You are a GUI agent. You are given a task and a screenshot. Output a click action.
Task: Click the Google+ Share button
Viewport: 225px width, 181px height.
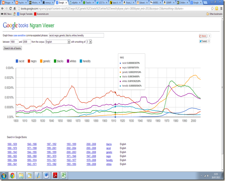pyautogui.click(x=203, y=36)
